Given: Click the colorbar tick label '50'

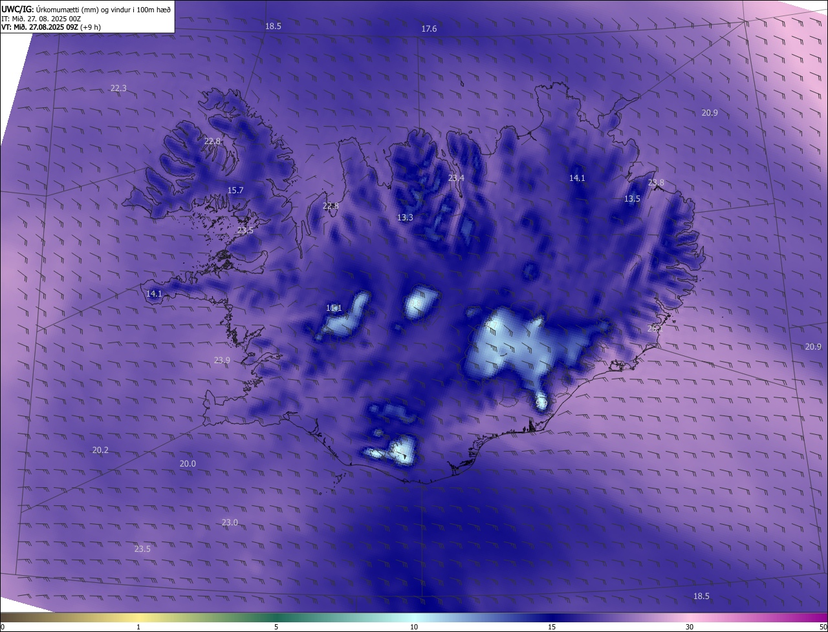Looking at the screenshot, I should (822, 627).
